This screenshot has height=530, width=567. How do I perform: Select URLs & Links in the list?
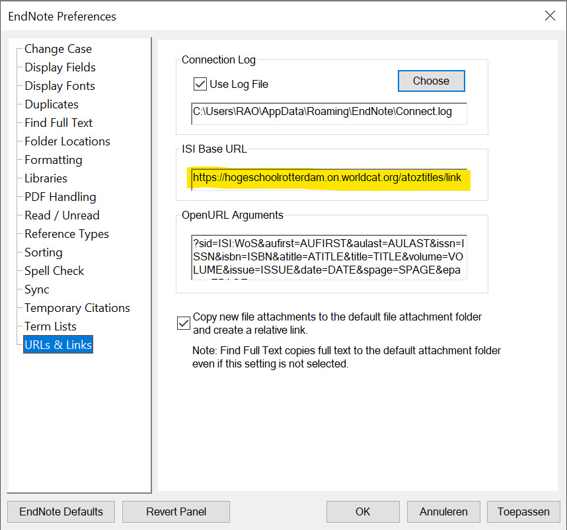(58, 344)
